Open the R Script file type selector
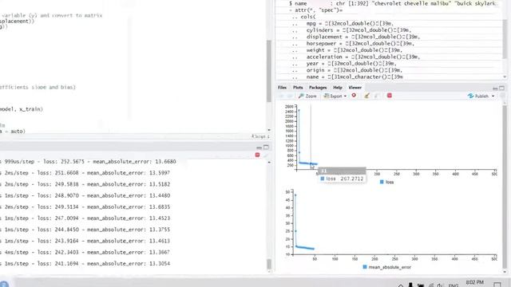Screen dimensions: 511x287 tap(260, 136)
